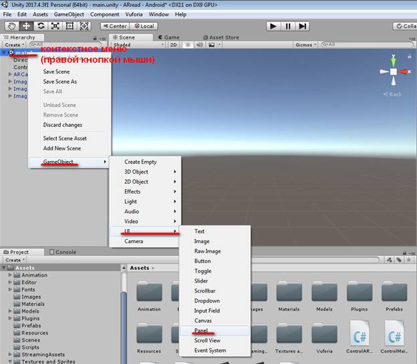Toggle scene audio icon
The width and height of the screenshot is (417, 364).
tap(199, 45)
